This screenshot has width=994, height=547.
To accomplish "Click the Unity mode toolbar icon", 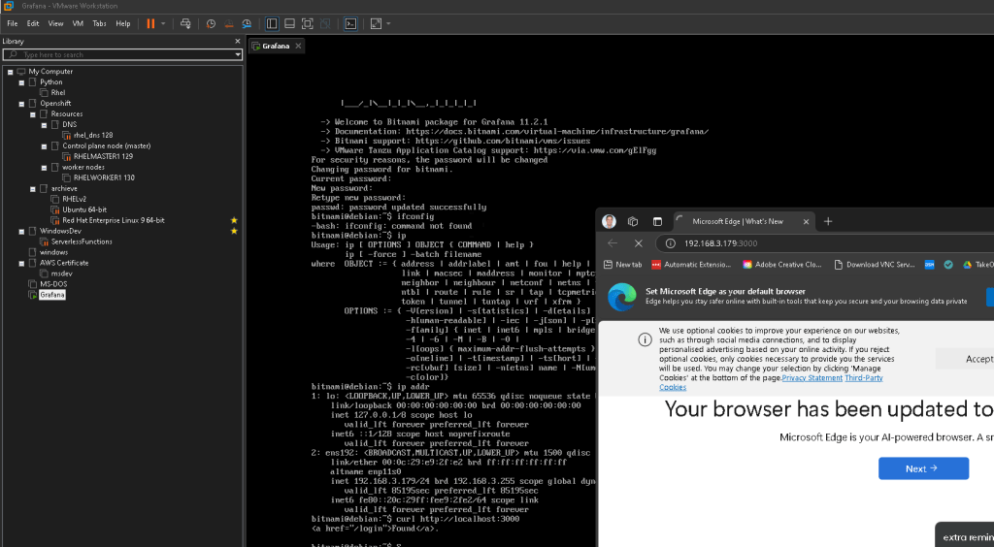I will 325,23.
